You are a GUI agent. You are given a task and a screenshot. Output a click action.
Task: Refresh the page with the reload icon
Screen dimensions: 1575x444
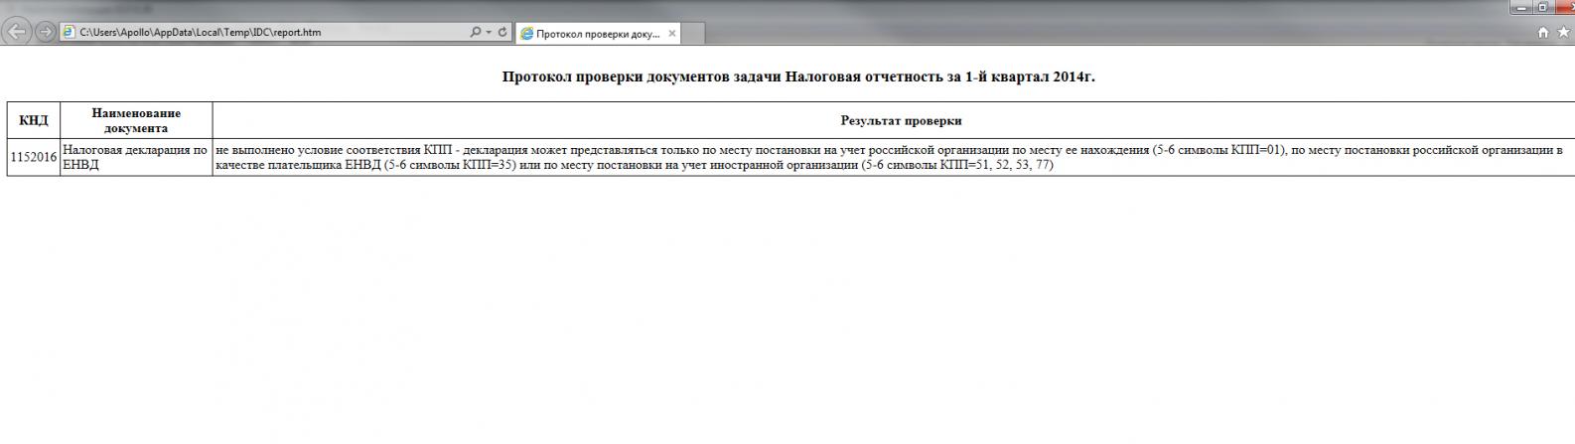(x=502, y=32)
